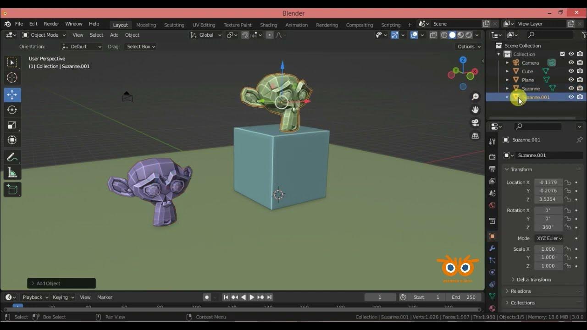Viewport: 587px width, 330px height.
Task: Click the pan hand viewport icon
Action: pyautogui.click(x=475, y=110)
